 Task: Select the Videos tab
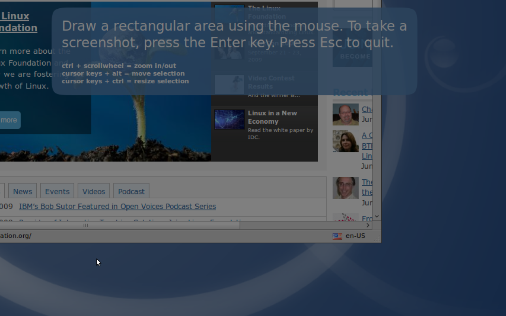[94, 192]
